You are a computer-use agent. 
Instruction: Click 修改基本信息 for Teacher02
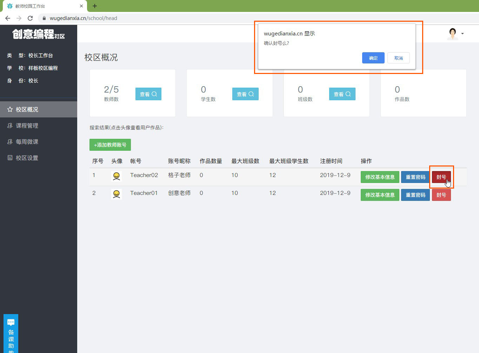tap(380, 177)
